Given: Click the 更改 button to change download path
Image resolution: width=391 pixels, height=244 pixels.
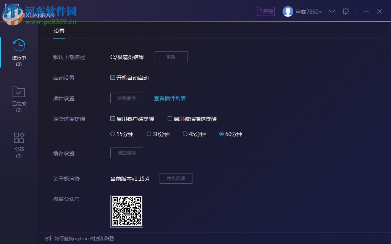Looking at the screenshot, I should pyautogui.click(x=171, y=56).
